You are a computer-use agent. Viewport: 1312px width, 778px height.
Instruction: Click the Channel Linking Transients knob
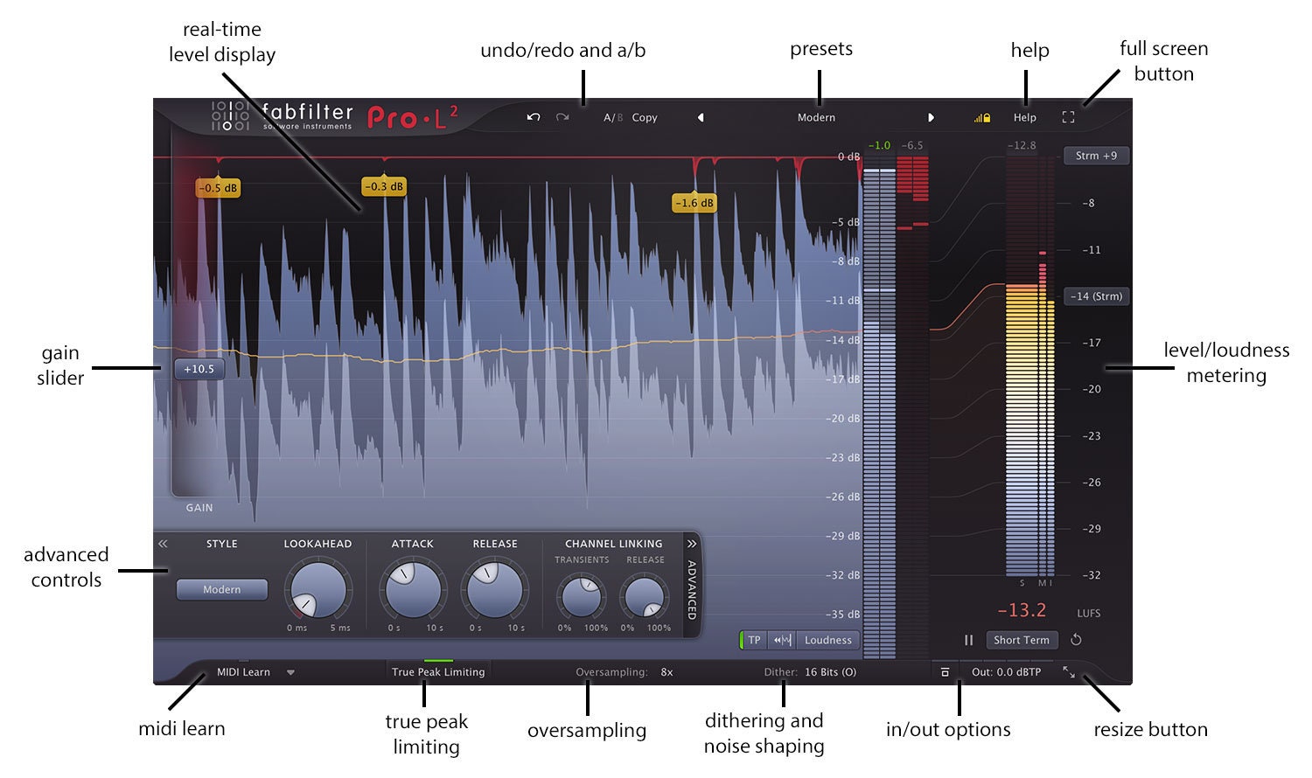point(582,597)
